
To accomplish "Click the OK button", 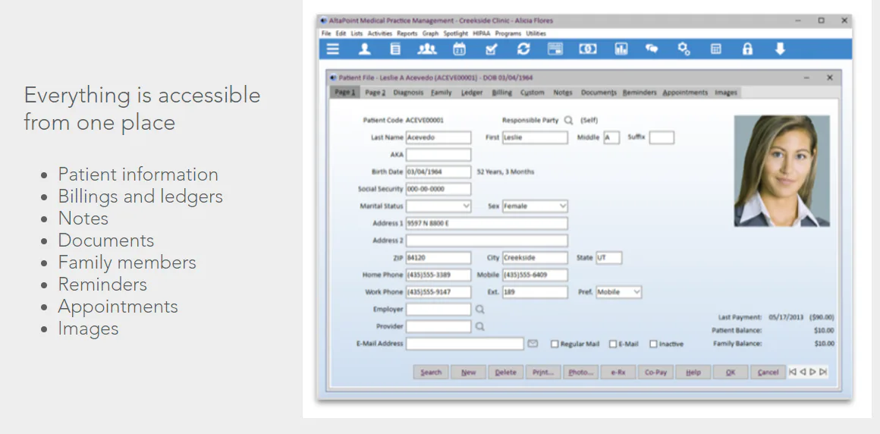I will click(731, 373).
